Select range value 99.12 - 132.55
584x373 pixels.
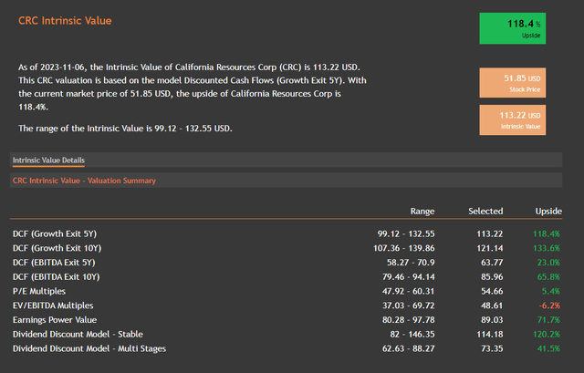(x=406, y=233)
